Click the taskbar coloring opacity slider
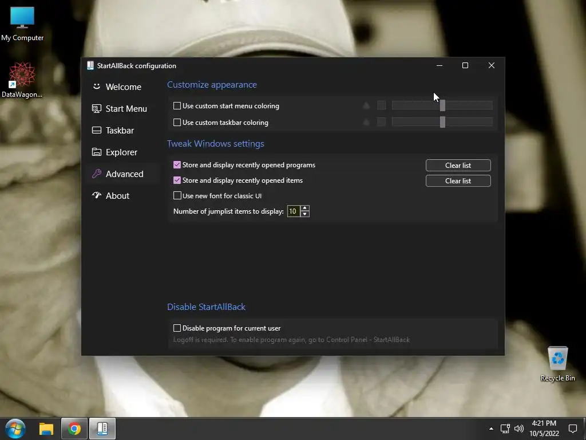 (x=442, y=122)
